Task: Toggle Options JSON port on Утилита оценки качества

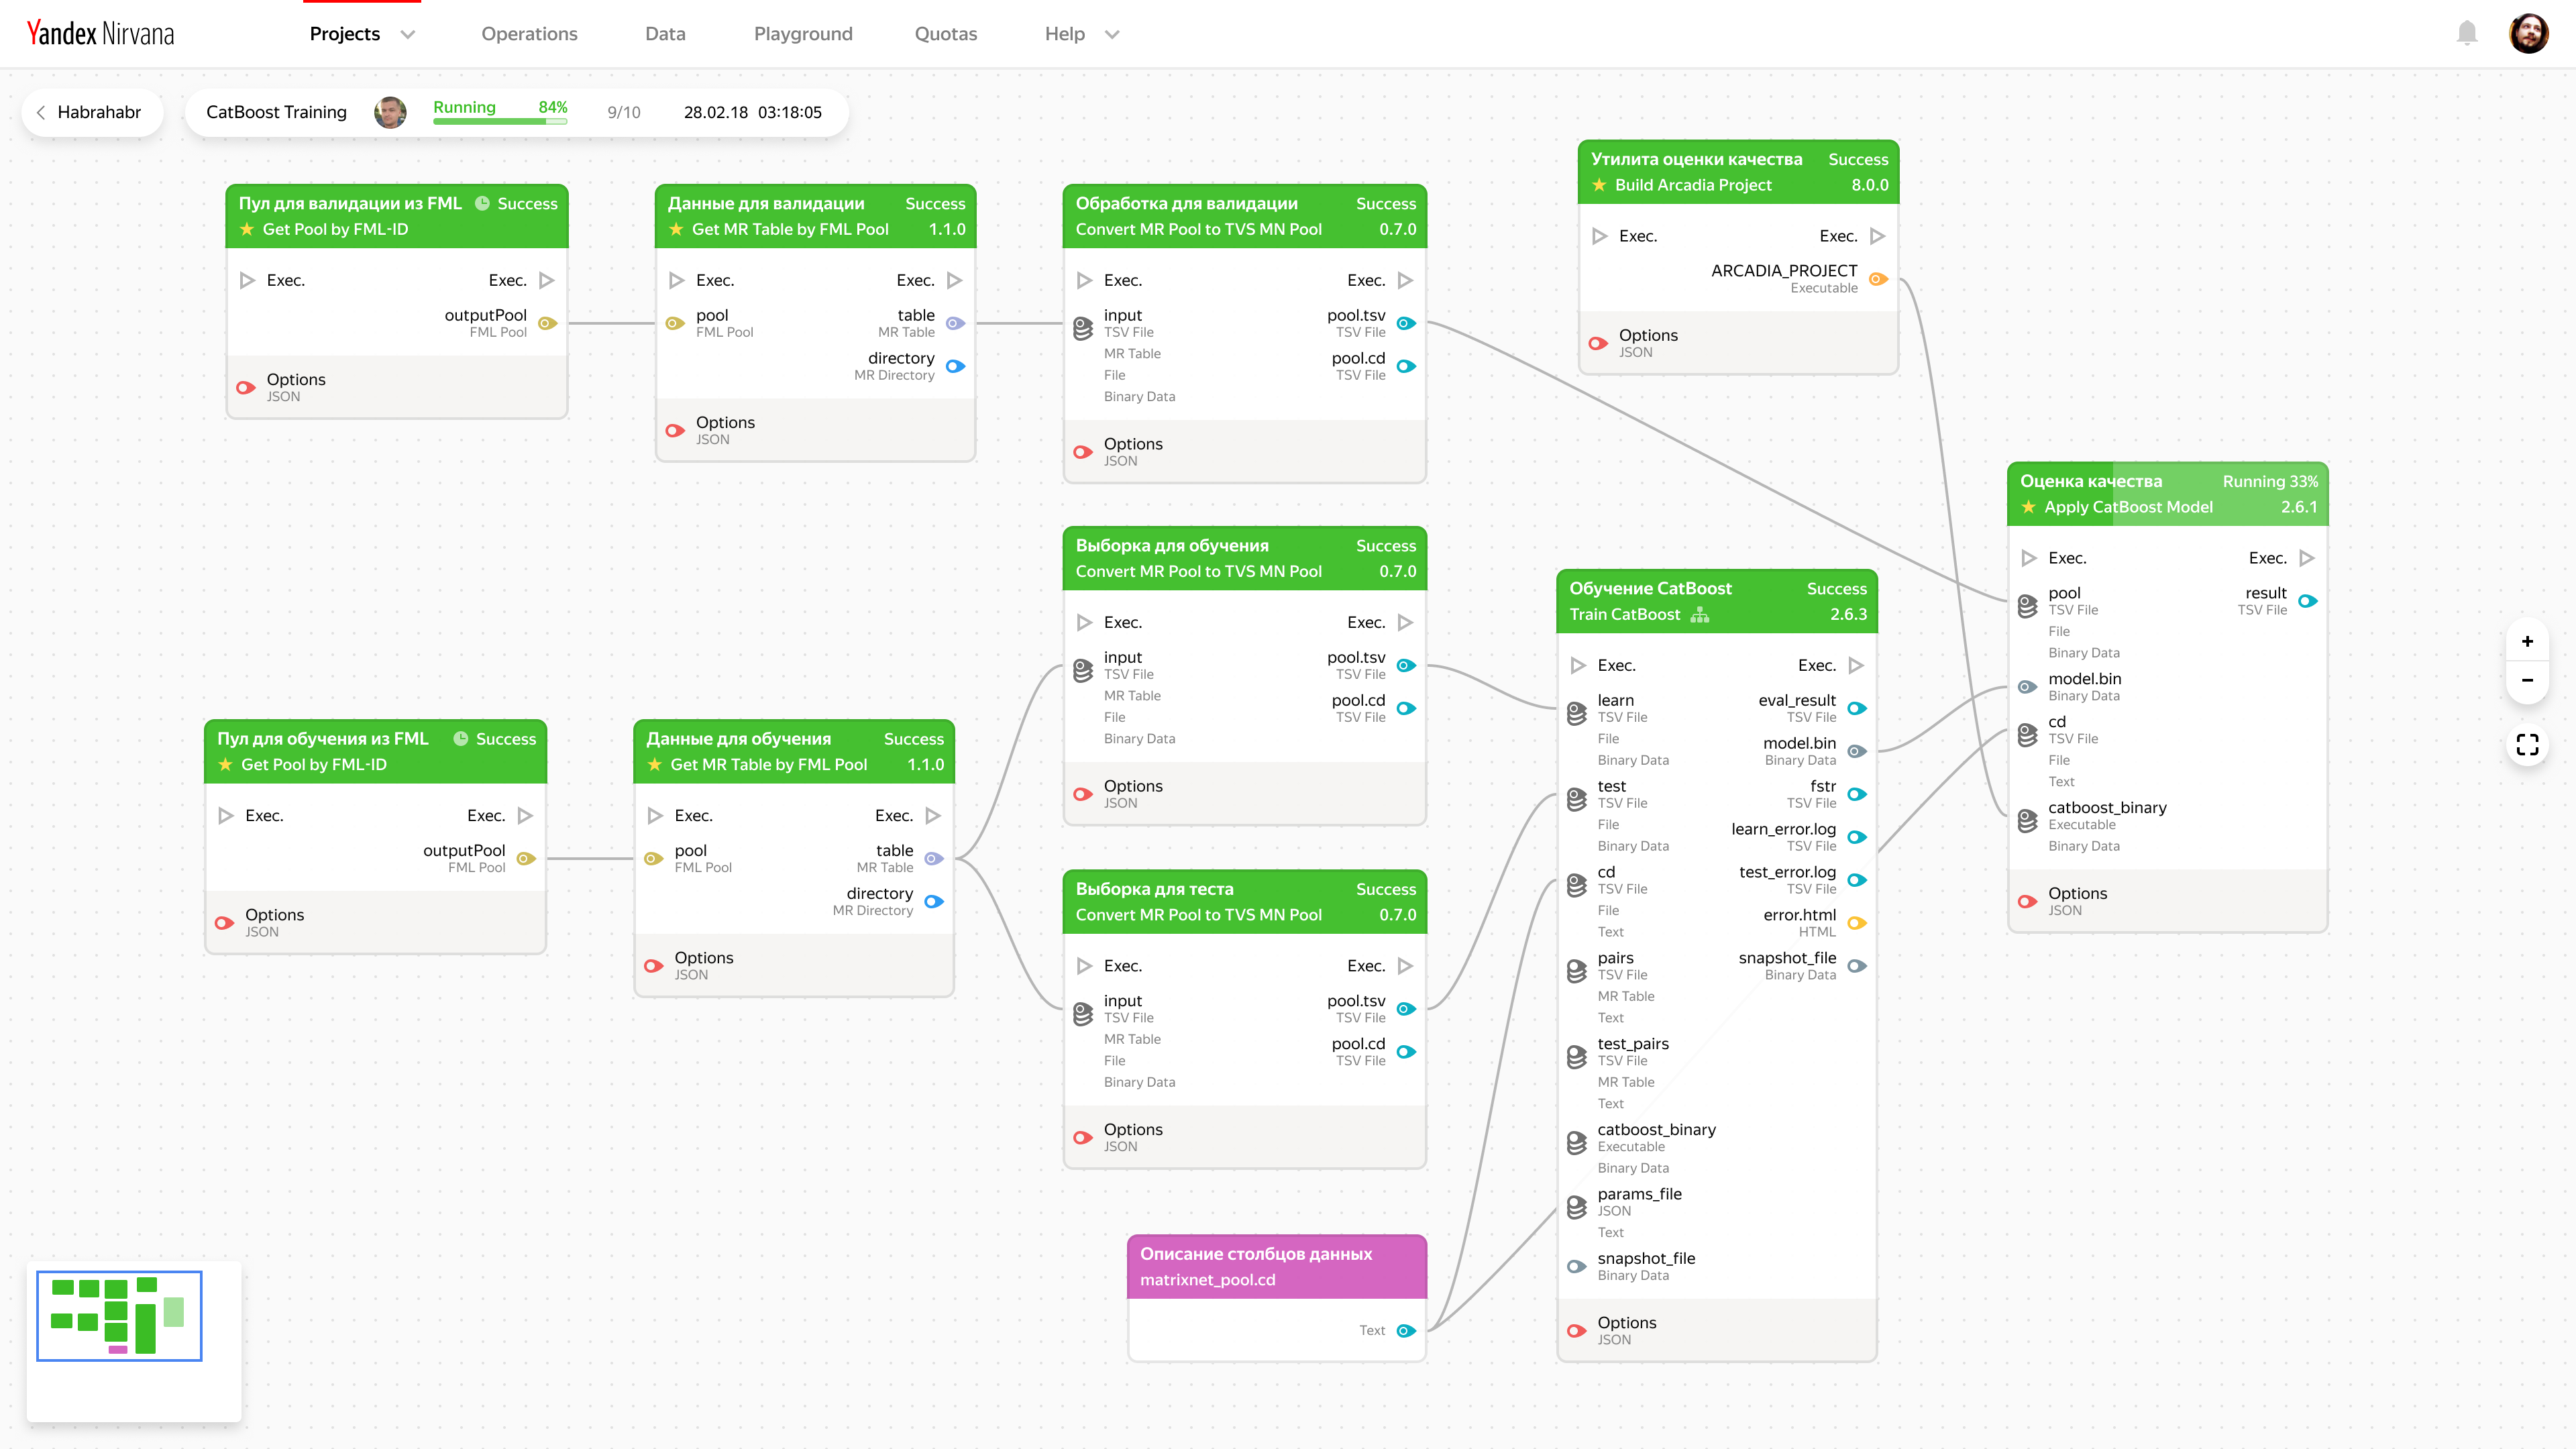Action: click(1598, 343)
